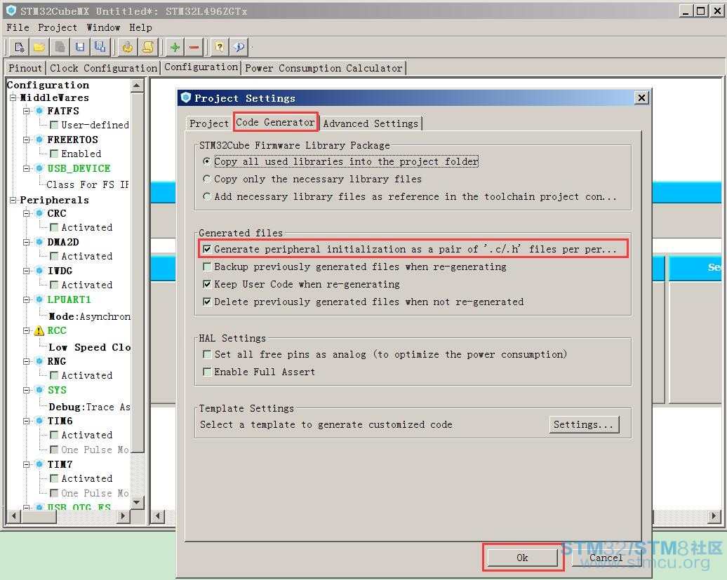Click the red minus toolbar icon
727x580 pixels.
coord(194,47)
